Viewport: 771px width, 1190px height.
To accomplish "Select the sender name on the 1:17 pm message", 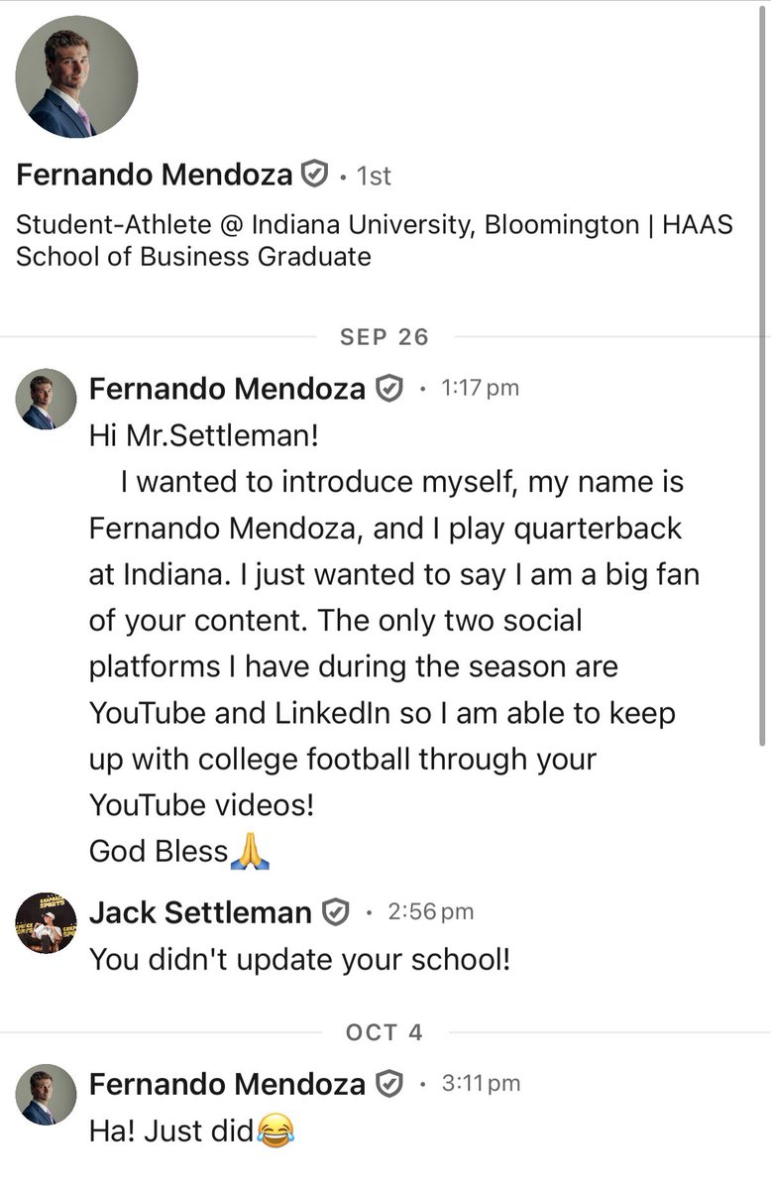I will 227,390.
